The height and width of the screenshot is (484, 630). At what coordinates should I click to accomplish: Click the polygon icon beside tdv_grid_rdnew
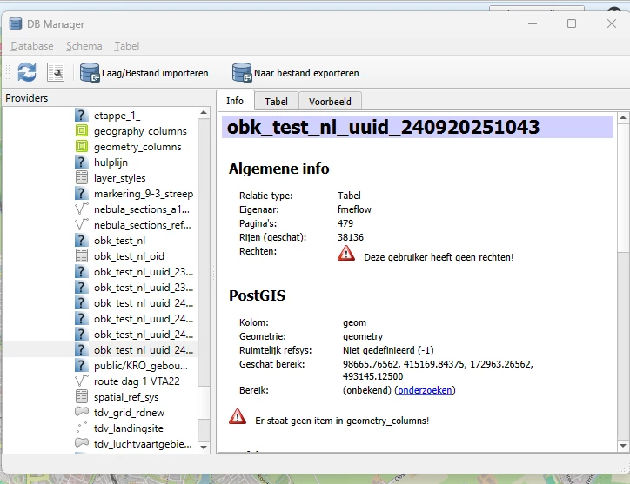point(82,411)
